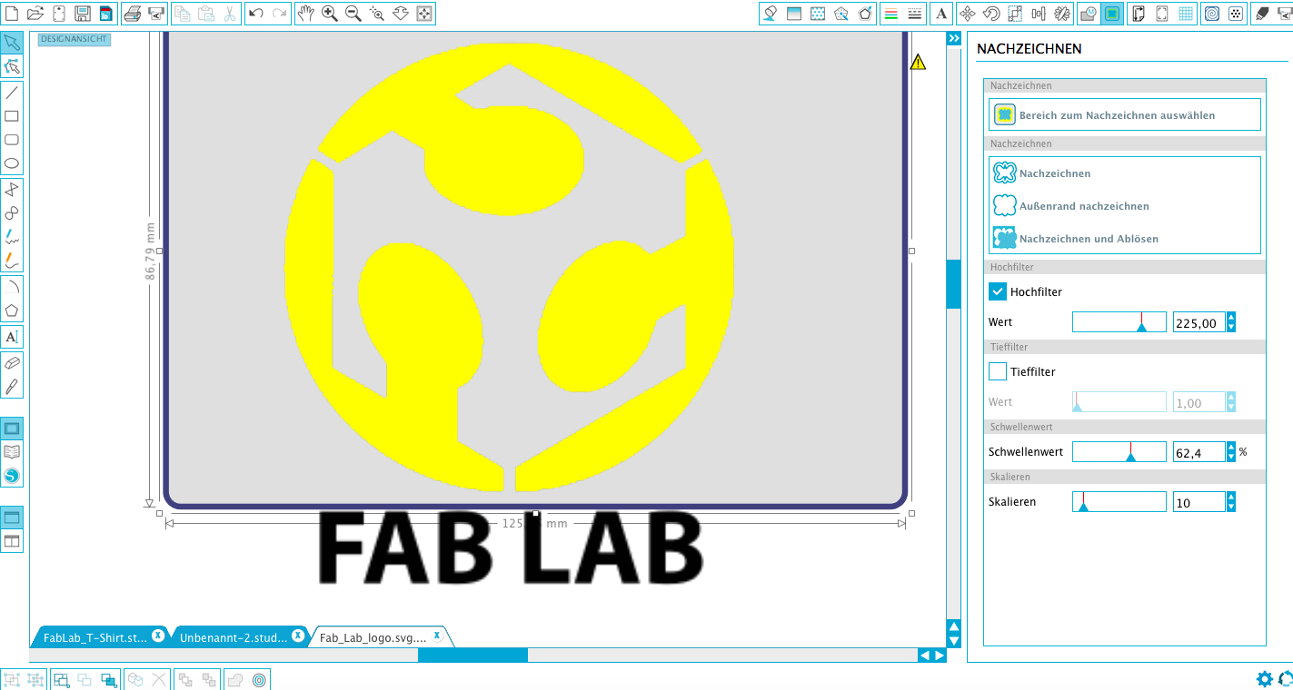The width and height of the screenshot is (1293, 690).
Task: Select the hand pan tool
Action: click(x=306, y=13)
